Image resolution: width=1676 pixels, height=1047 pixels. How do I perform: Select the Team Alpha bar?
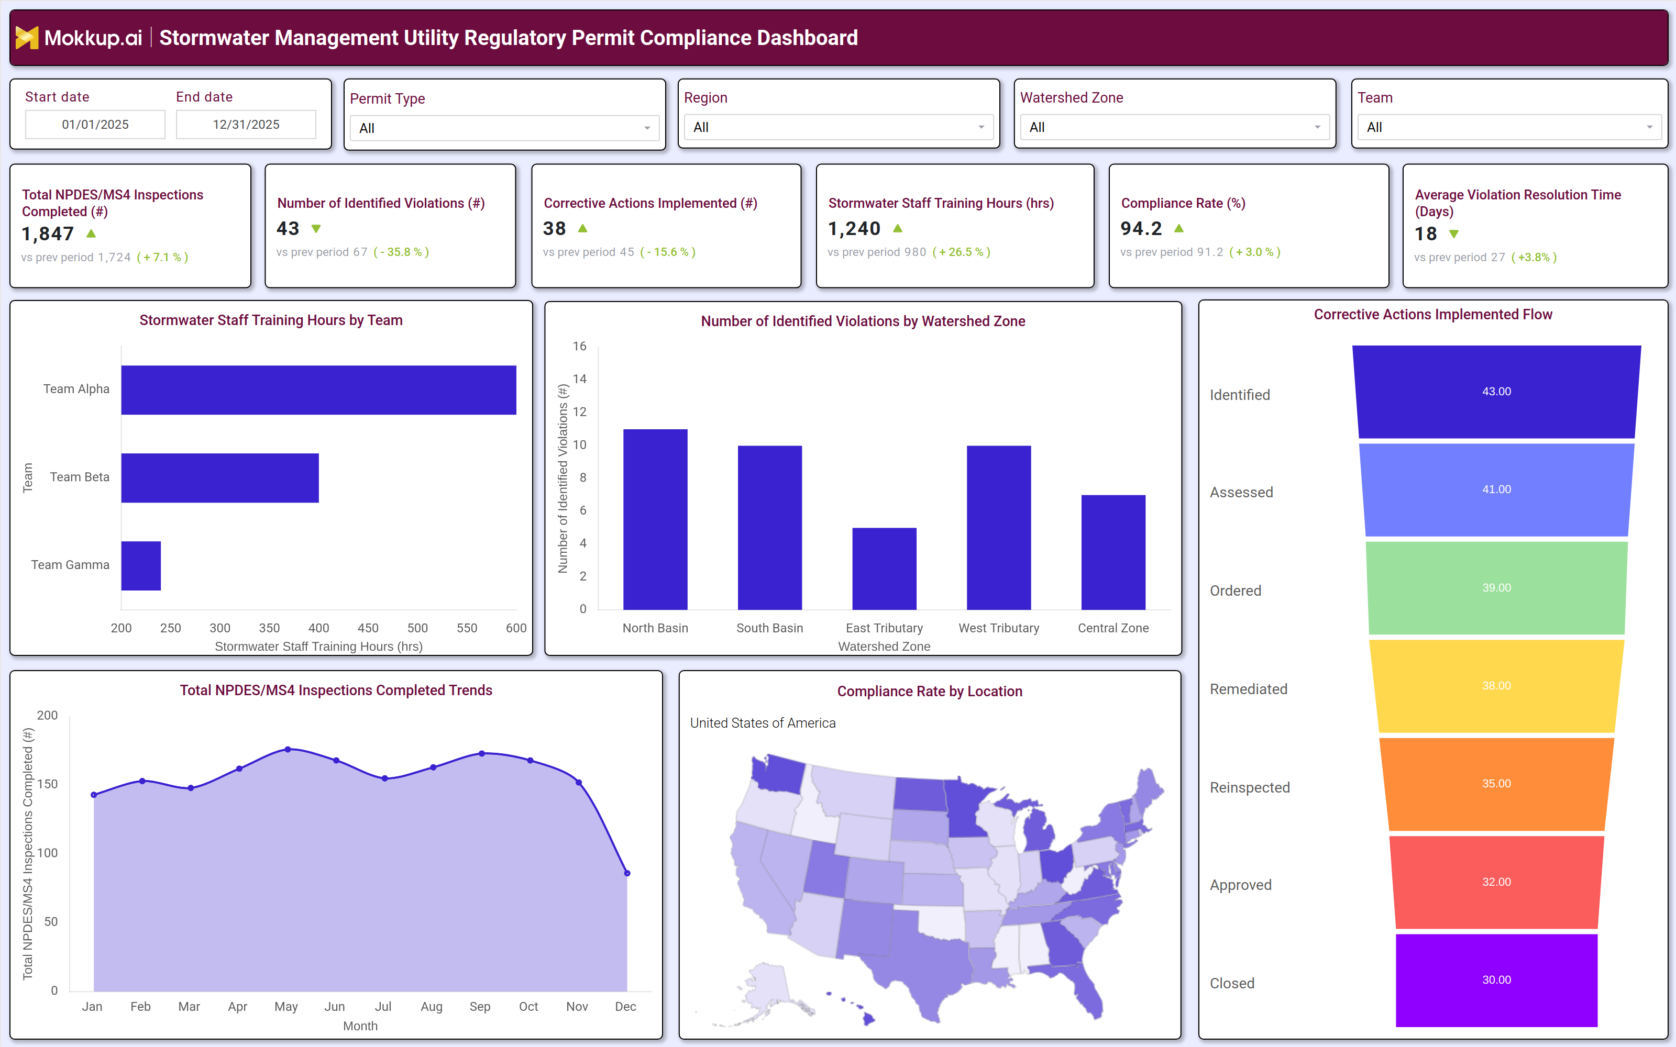[x=318, y=390]
